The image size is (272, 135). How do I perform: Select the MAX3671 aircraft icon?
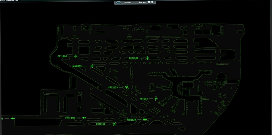[x=92, y=66]
